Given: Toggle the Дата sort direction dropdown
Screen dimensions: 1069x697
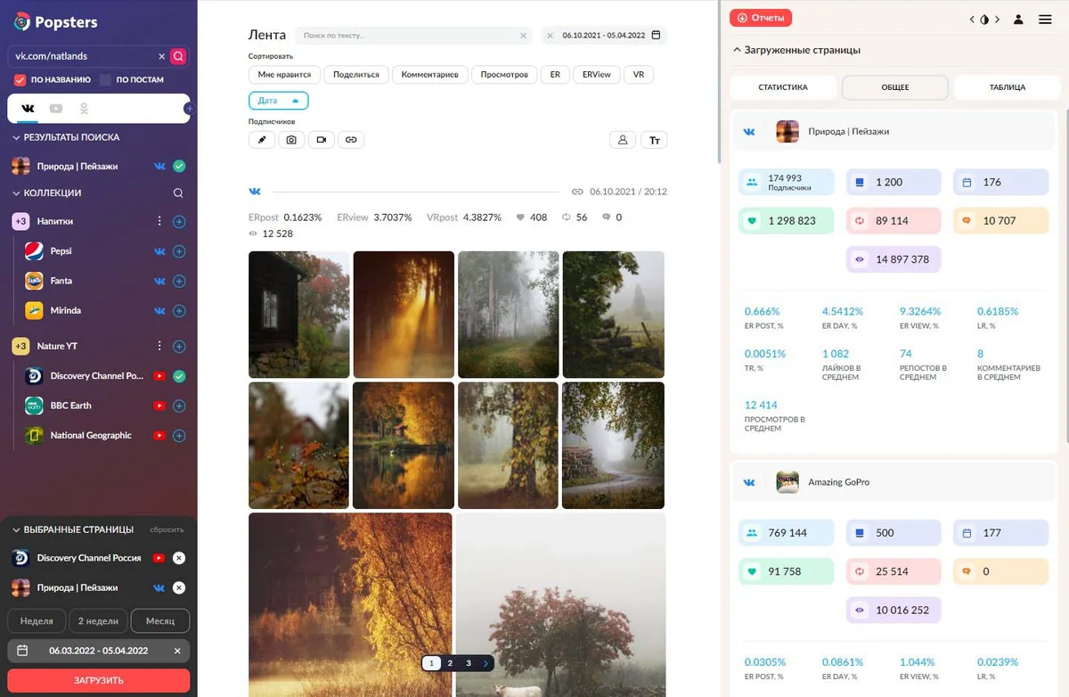Looking at the screenshot, I should point(279,101).
